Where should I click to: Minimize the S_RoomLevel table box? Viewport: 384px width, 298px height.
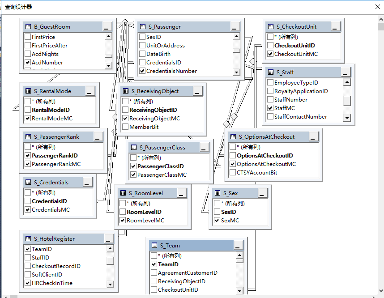tap(181, 193)
